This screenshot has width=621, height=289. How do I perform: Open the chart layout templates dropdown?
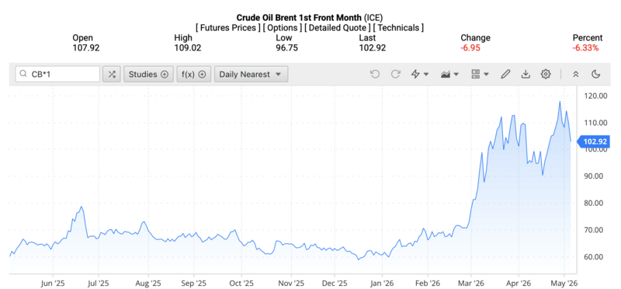480,74
